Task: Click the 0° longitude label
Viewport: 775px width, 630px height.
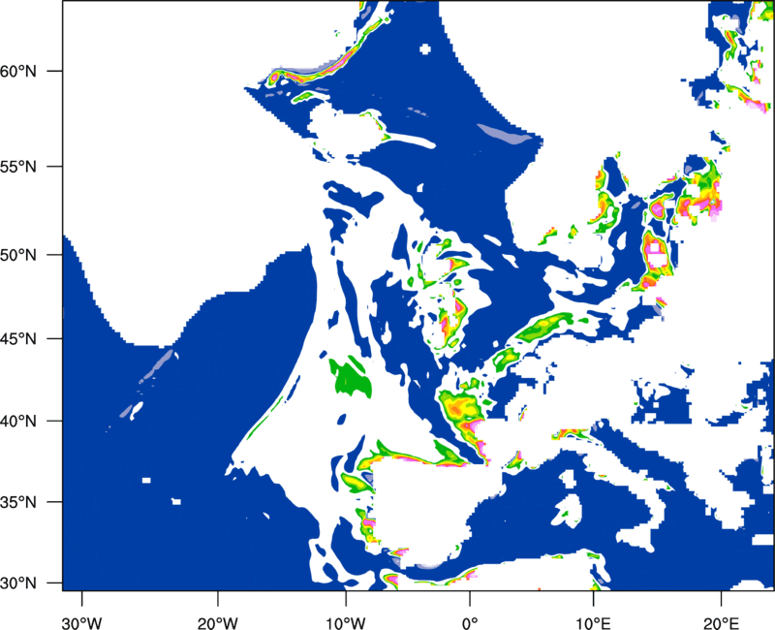Action: (470, 623)
